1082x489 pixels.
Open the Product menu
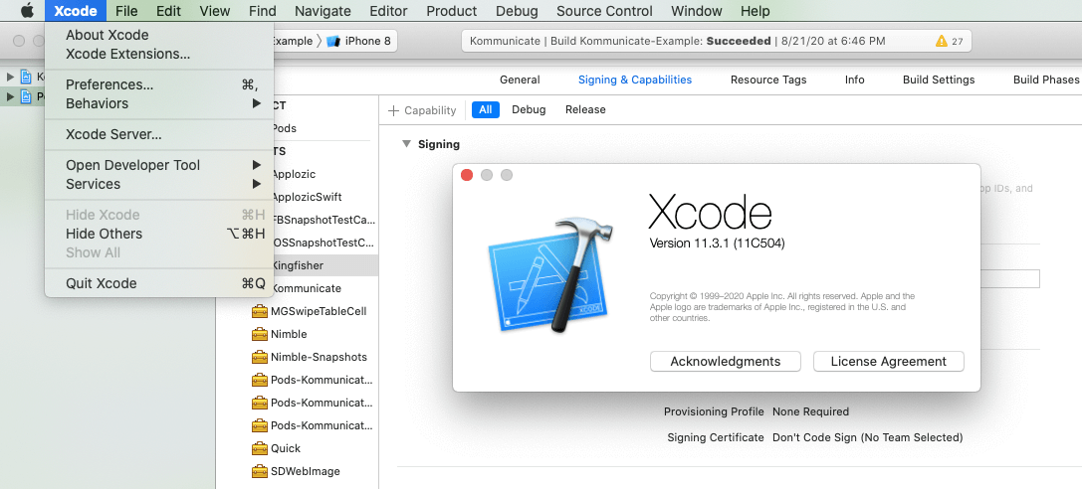tap(451, 11)
